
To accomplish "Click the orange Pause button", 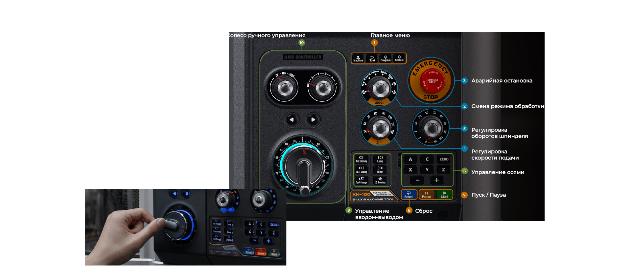I will (x=427, y=195).
